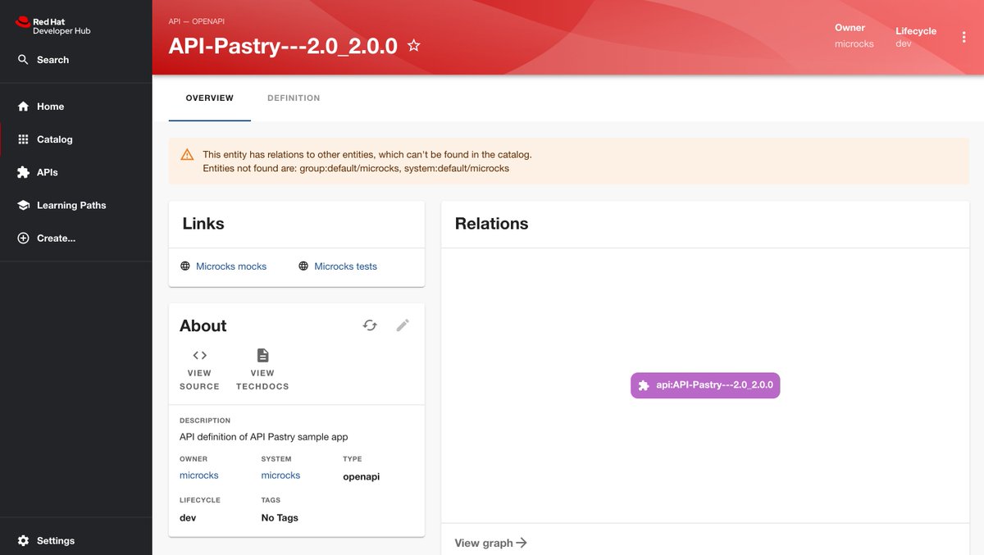Switch to the Overview tab
Image resolution: width=984 pixels, height=555 pixels.
click(x=210, y=98)
